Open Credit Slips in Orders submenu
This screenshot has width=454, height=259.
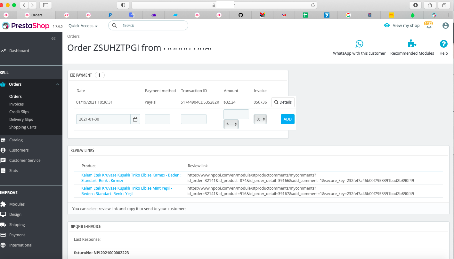tap(19, 112)
